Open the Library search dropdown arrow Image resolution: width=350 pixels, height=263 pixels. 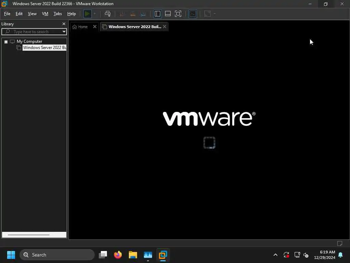click(64, 32)
